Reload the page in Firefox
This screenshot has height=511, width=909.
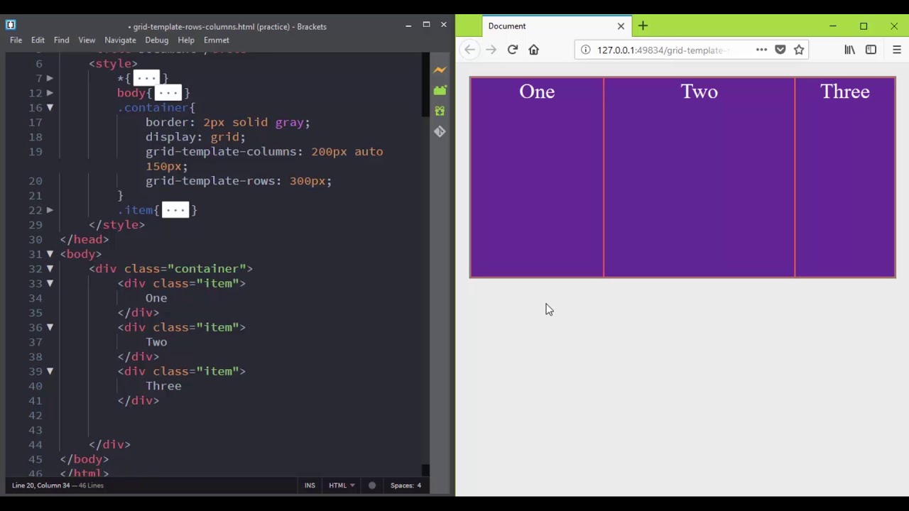[x=512, y=50]
